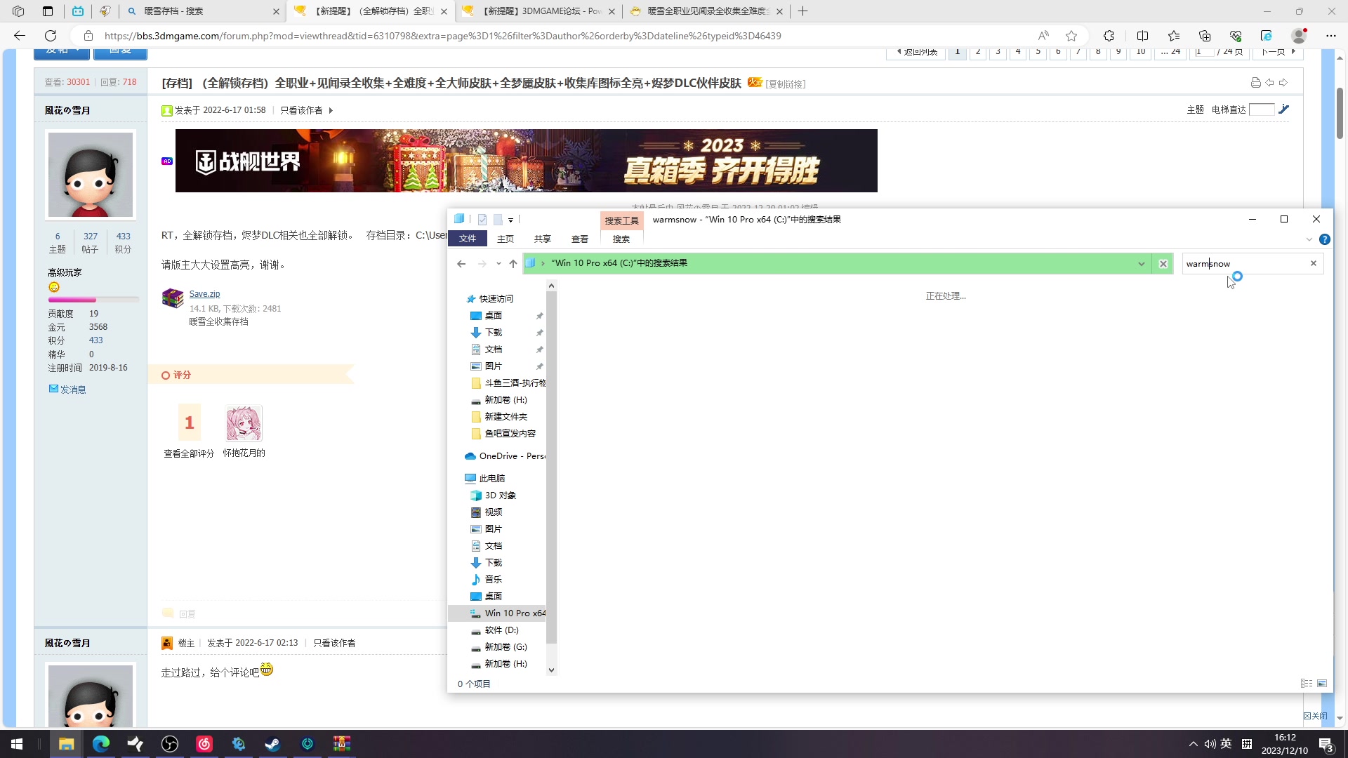Click the favorites star in the address bar
The image size is (1348, 758).
(x=1071, y=36)
